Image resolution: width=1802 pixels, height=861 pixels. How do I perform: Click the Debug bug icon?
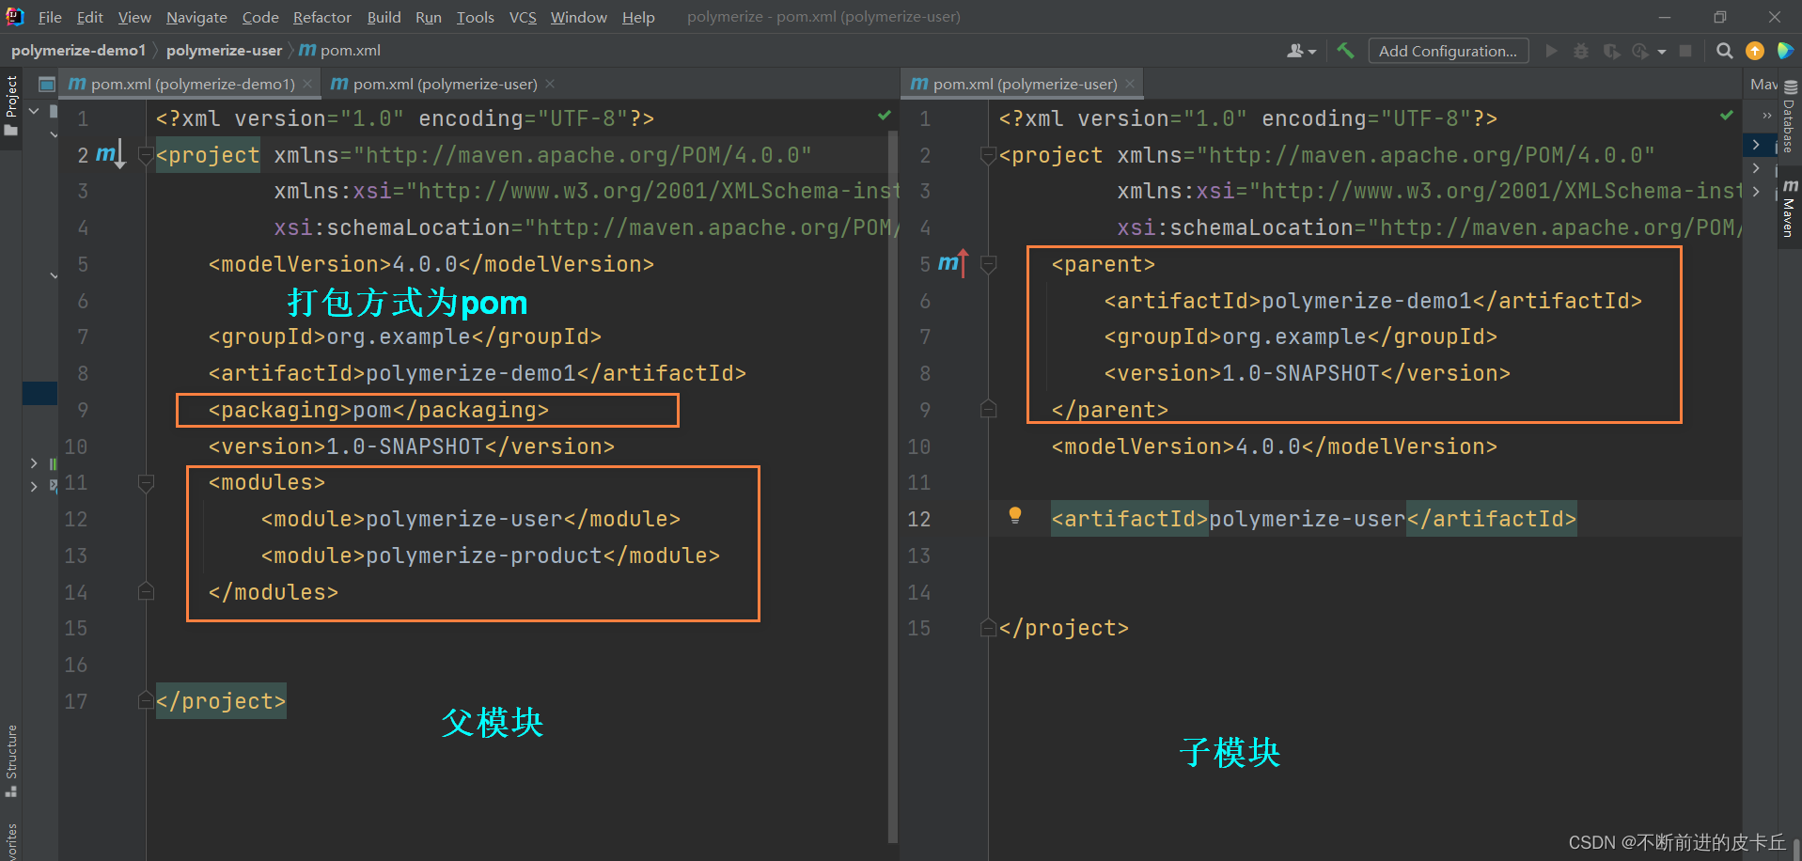[x=1581, y=51]
